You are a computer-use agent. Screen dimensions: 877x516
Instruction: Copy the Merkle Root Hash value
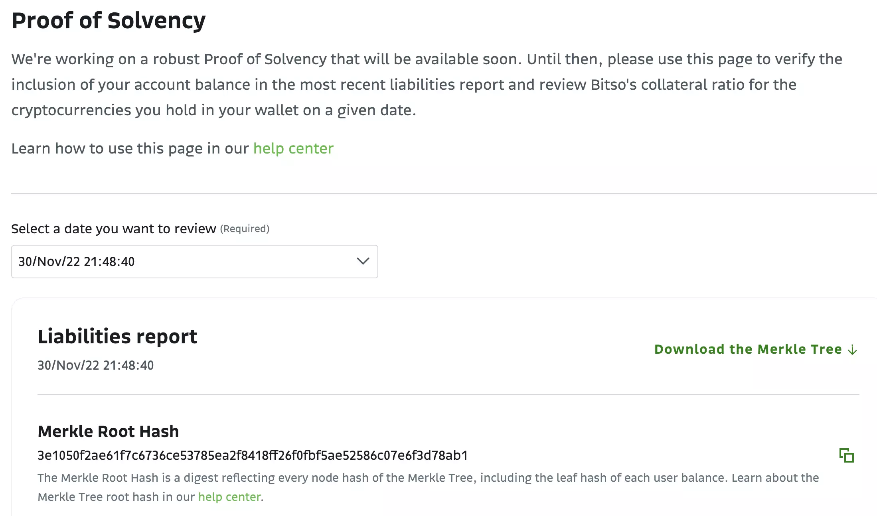(x=846, y=455)
